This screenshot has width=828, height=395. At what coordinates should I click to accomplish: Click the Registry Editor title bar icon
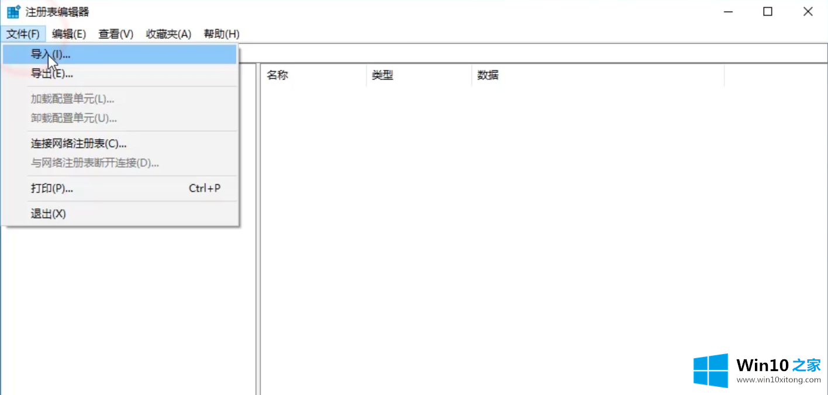pos(13,12)
